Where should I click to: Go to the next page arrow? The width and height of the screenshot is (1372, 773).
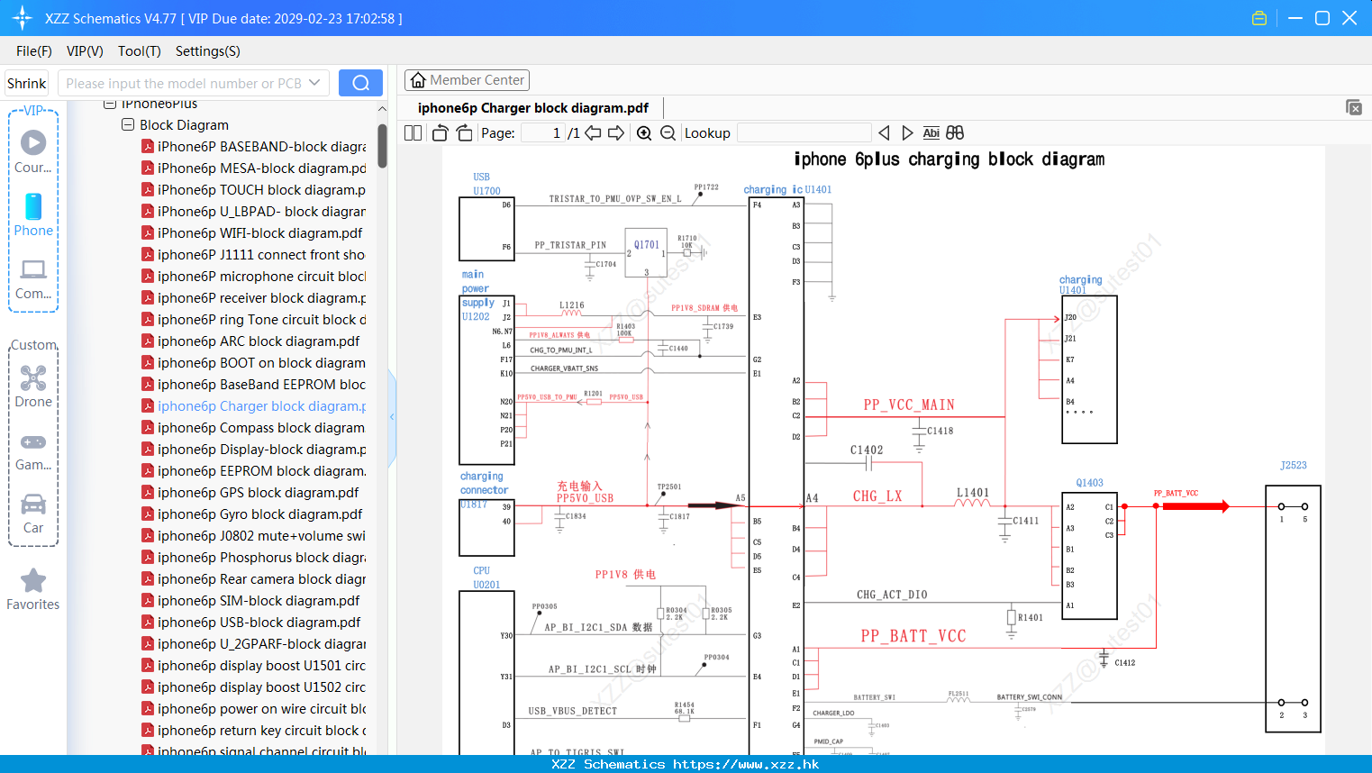(x=616, y=133)
